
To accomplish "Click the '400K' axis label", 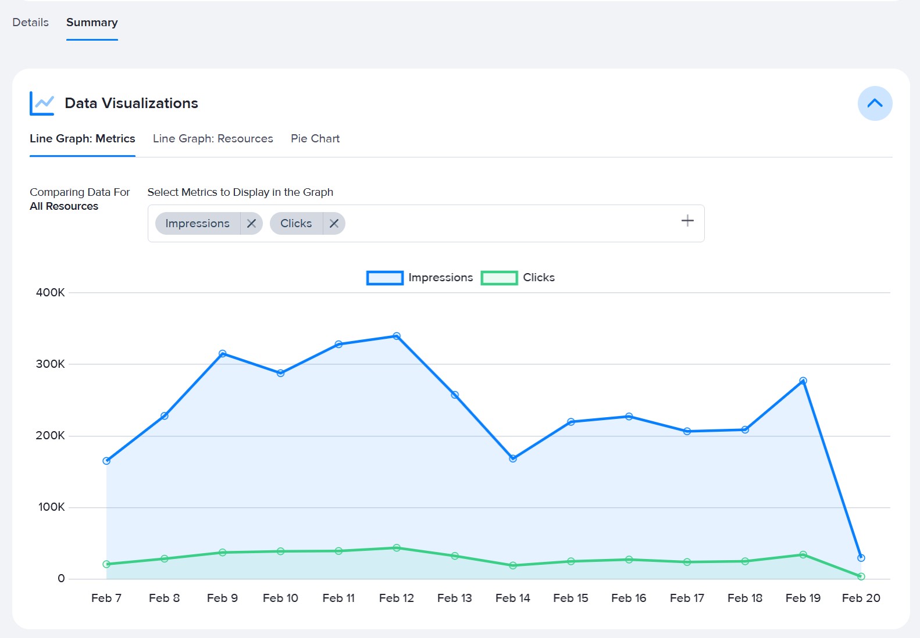I will [x=51, y=292].
